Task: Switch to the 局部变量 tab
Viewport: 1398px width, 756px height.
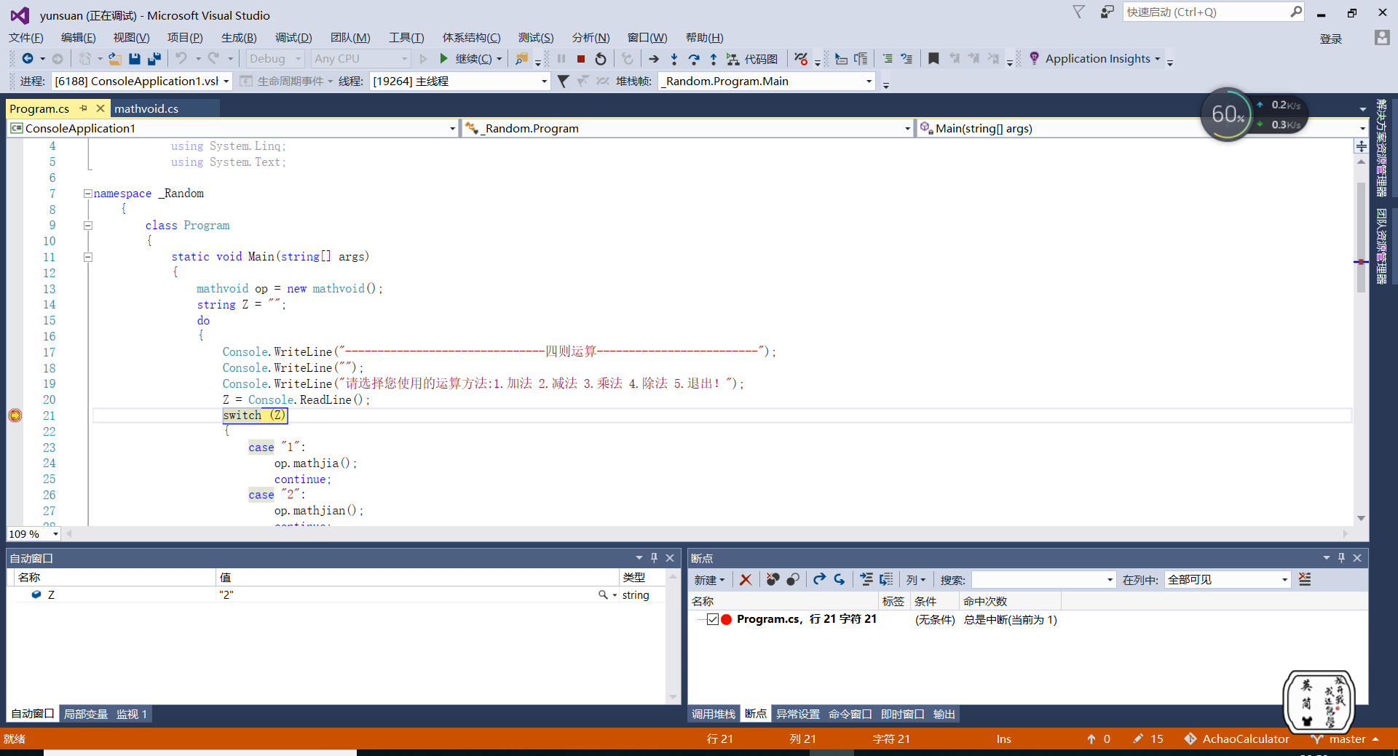Action: point(86,715)
